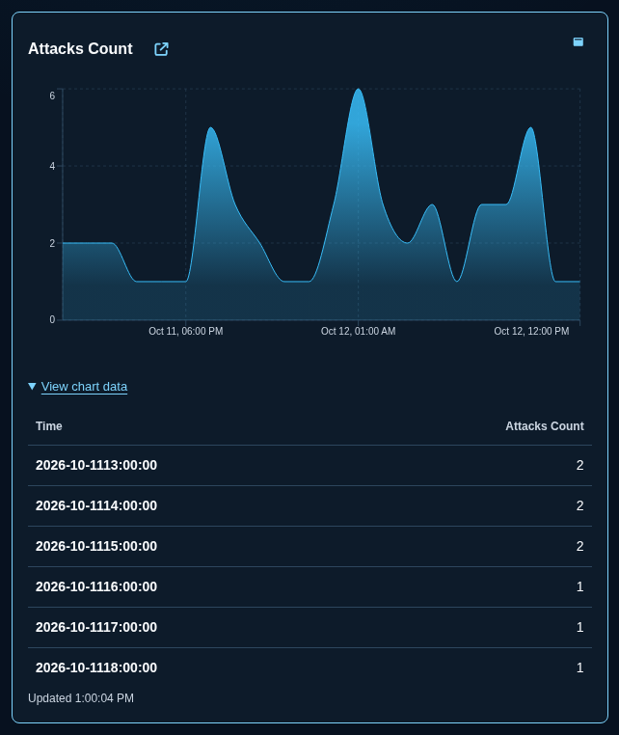Click the View chart data link
Viewport: 619px width, 735px height.
(x=84, y=386)
